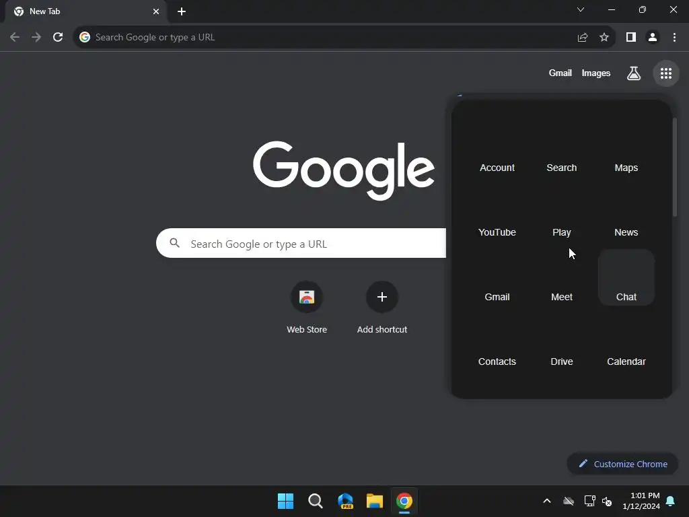The height and width of the screenshot is (517, 689).
Task: Click the apps panel scrollbar
Action: pyautogui.click(x=675, y=167)
